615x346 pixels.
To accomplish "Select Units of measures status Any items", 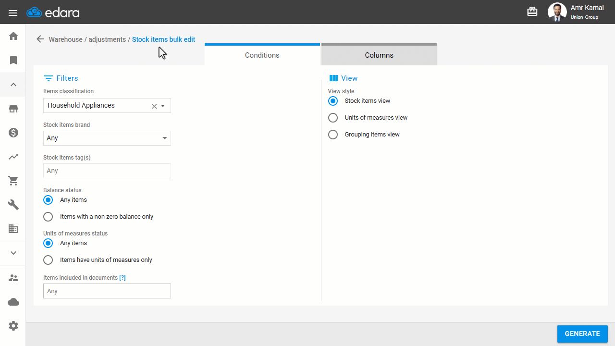I will click(48, 243).
